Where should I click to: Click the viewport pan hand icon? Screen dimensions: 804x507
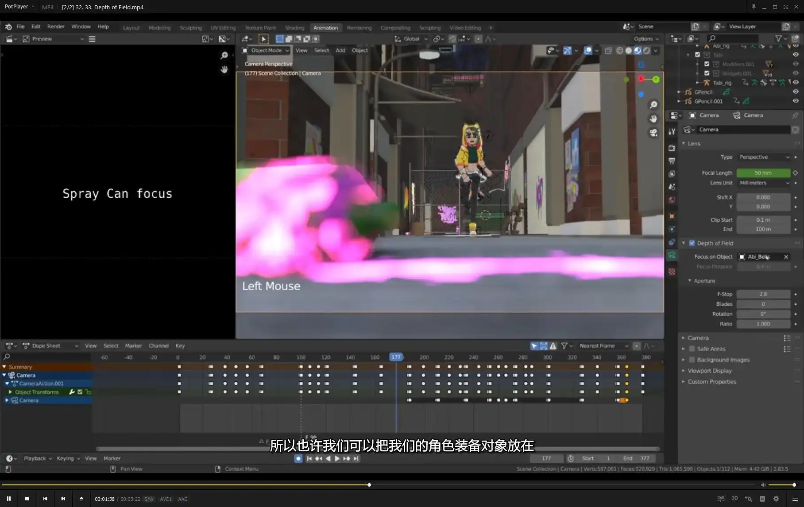(x=653, y=119)
